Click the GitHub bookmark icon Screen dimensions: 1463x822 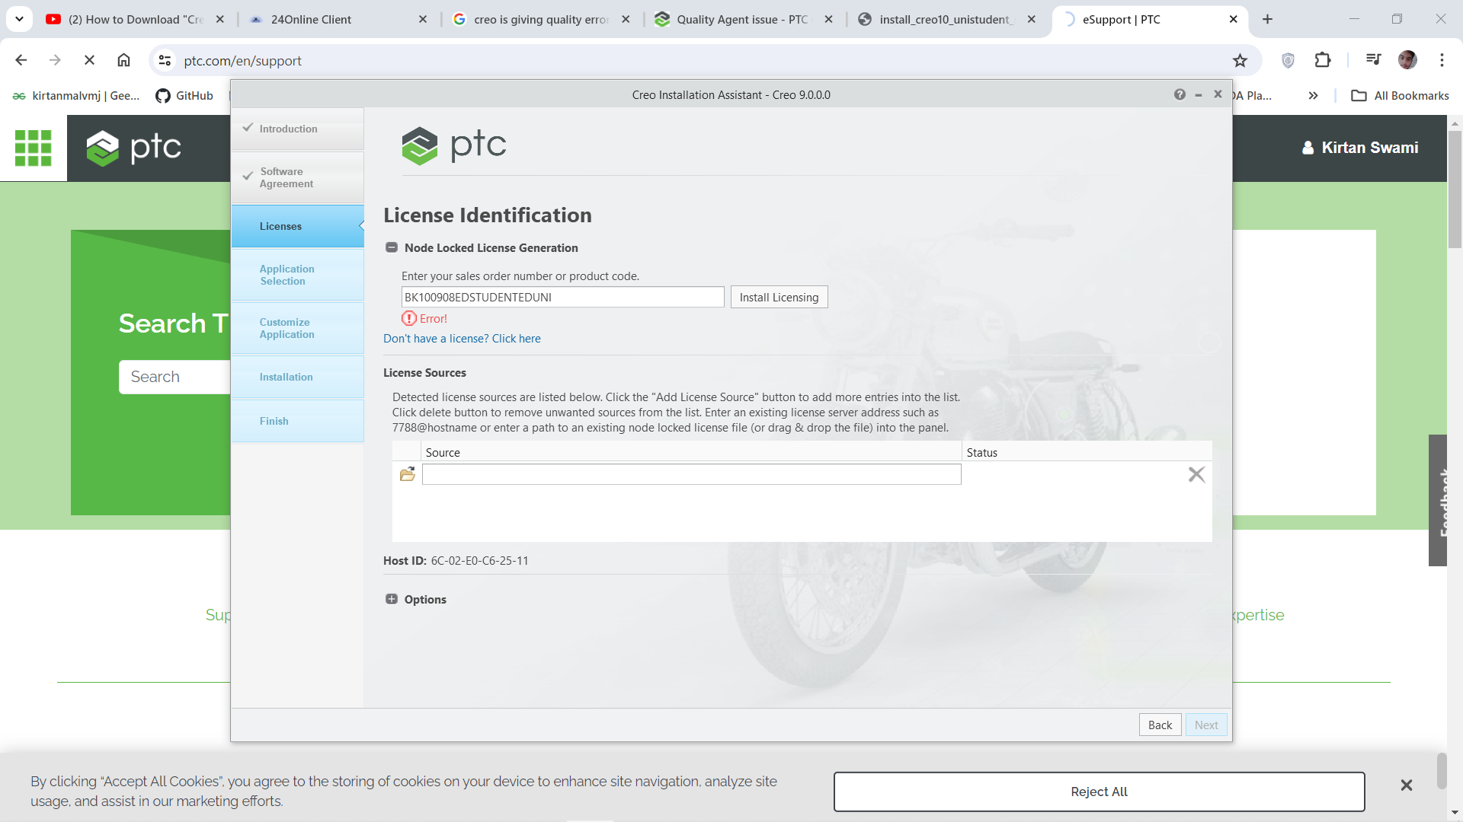coord(162,96)
